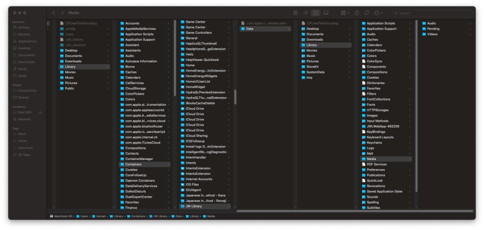Select the Important tag in sidebar
Image resolution: width=484 pixels, height=230 pixels.
[x=26, y=148]
